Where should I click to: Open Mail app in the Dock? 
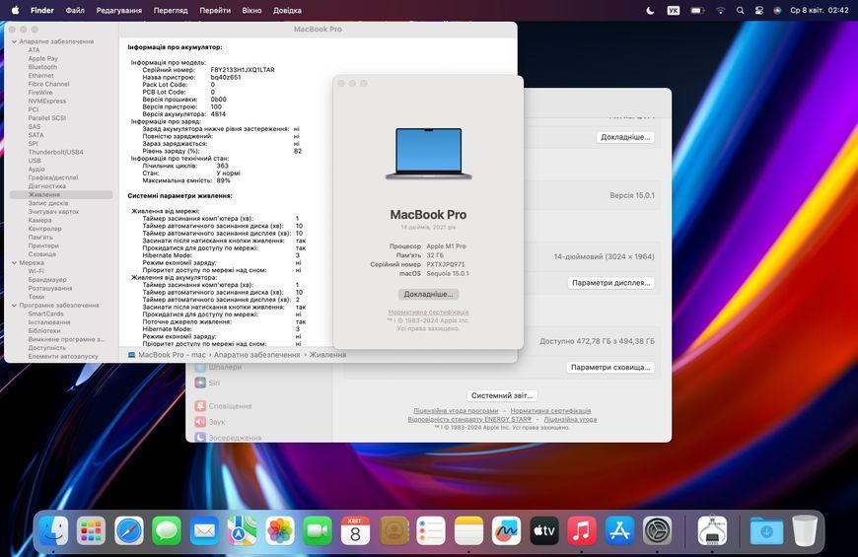tap(205, 530)
